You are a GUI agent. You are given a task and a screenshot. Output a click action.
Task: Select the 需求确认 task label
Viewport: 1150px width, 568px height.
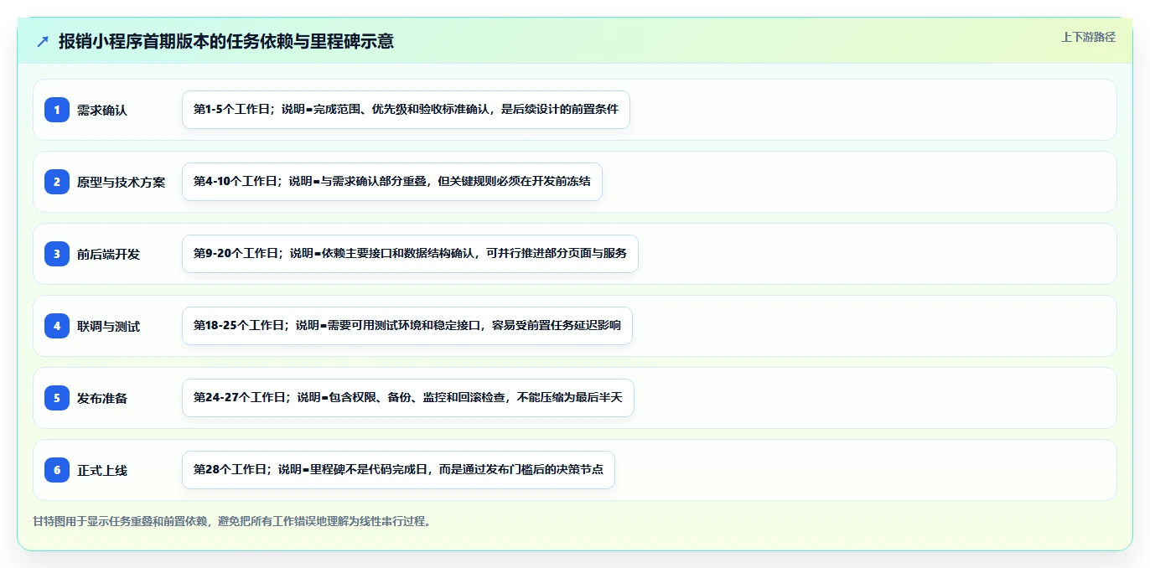click(x=102, y=110)
